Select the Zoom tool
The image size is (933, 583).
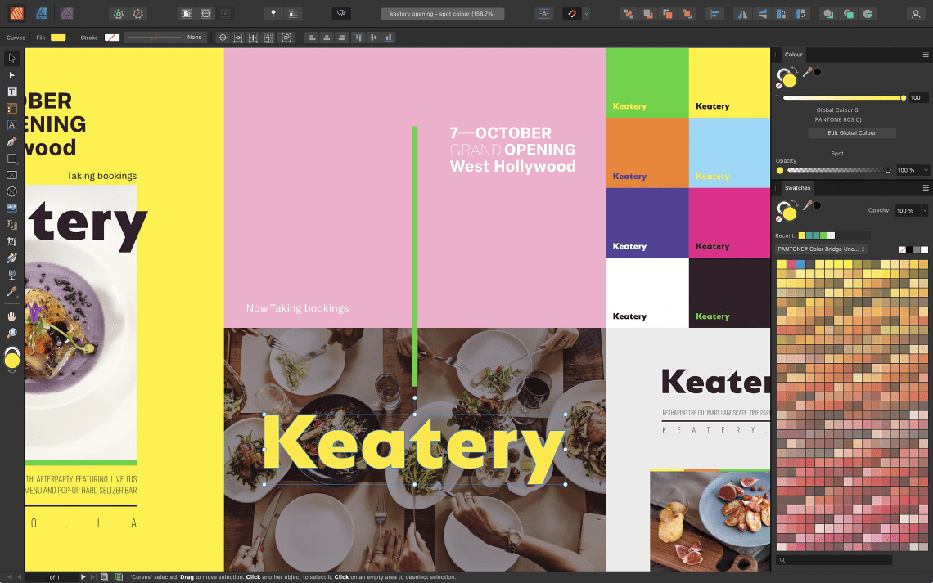(11, 334)
